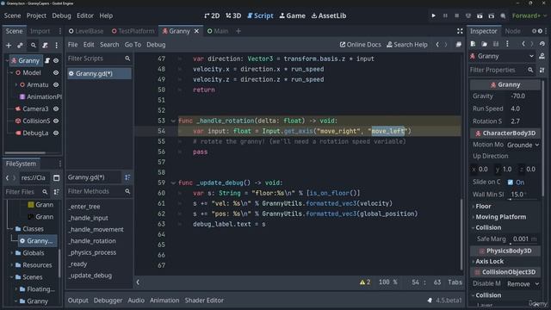The height and width of the screenshot is (310, 551).
Task: Open the Project menu
Action: tap(36, 15)
